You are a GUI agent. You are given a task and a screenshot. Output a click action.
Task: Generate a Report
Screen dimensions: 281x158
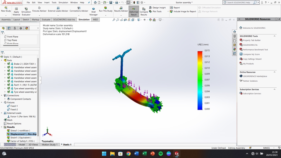(x=175, y=8)
